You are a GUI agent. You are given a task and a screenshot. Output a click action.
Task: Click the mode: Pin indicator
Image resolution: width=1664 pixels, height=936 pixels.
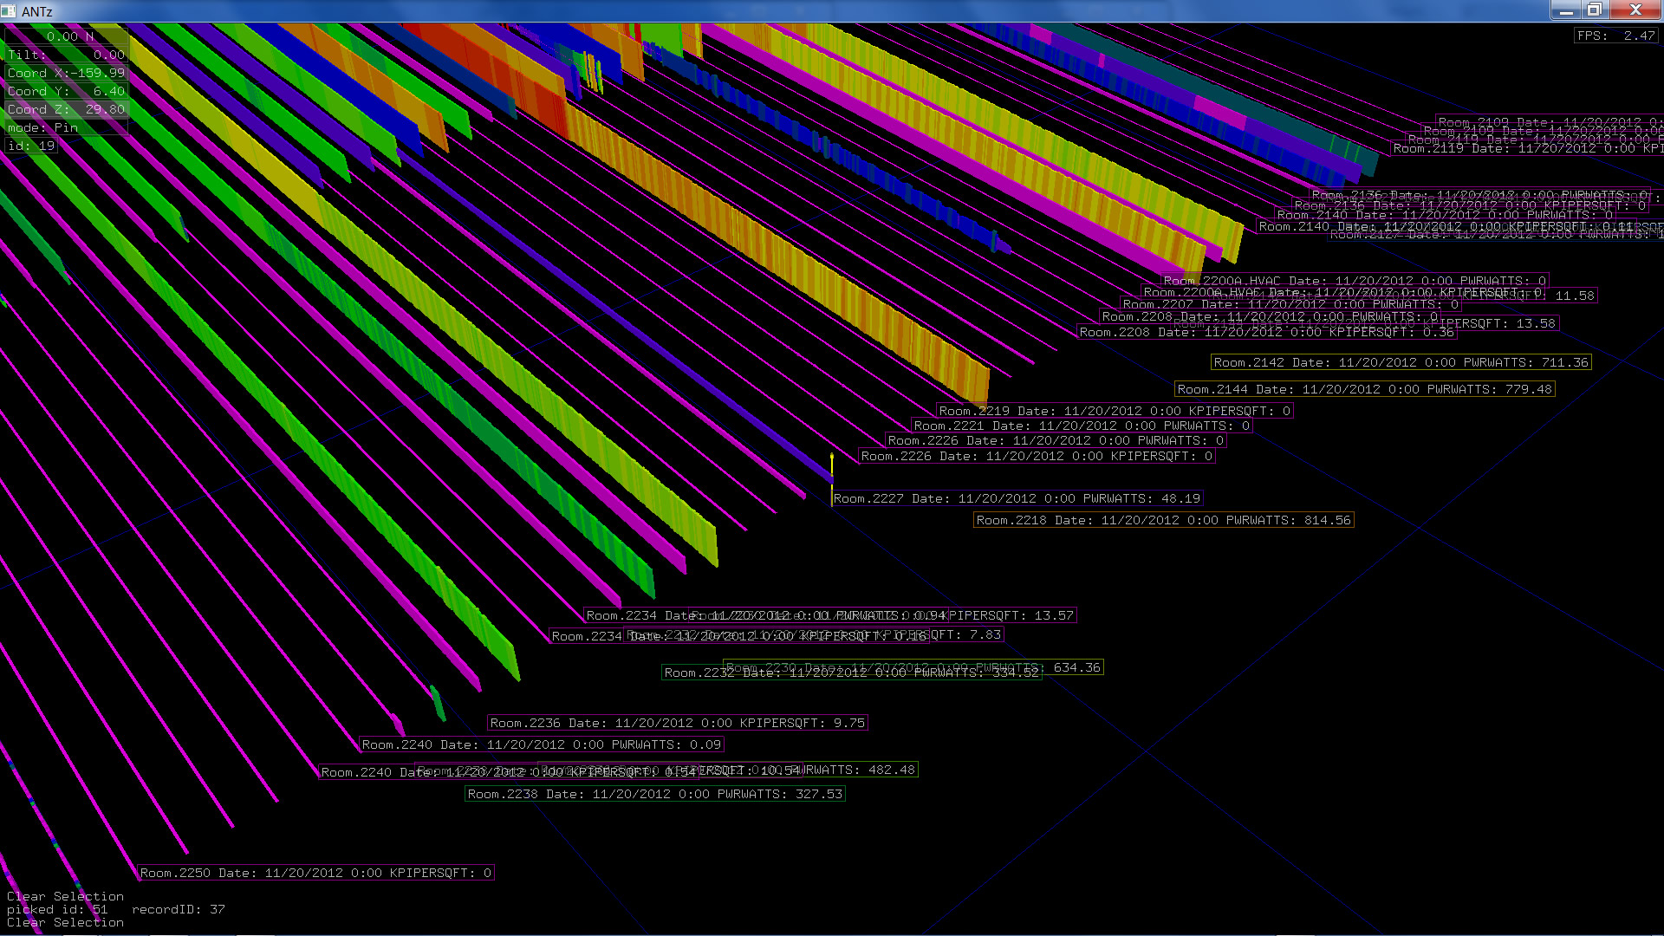tap(43, 127)
